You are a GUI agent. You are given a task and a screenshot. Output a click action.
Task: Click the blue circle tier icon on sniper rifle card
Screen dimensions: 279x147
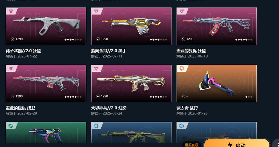pos(182,126)
